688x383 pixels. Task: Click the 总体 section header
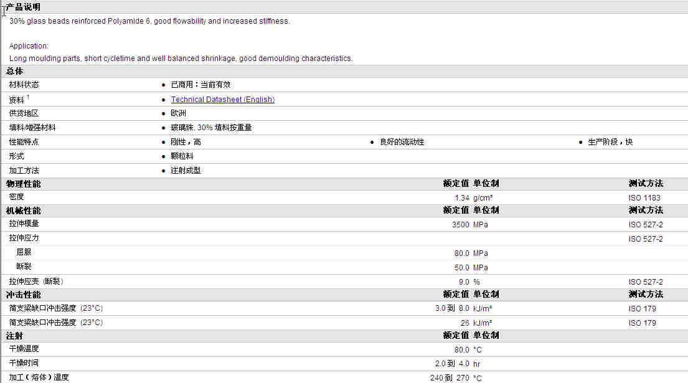point(15,72)
